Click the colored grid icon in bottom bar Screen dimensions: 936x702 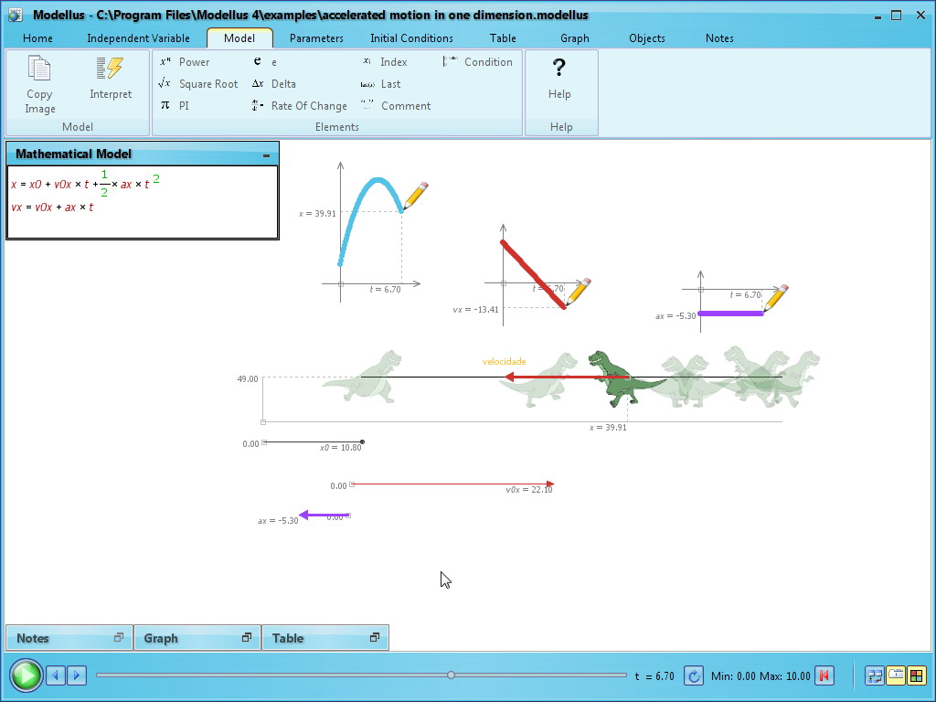tap(916, 675)
